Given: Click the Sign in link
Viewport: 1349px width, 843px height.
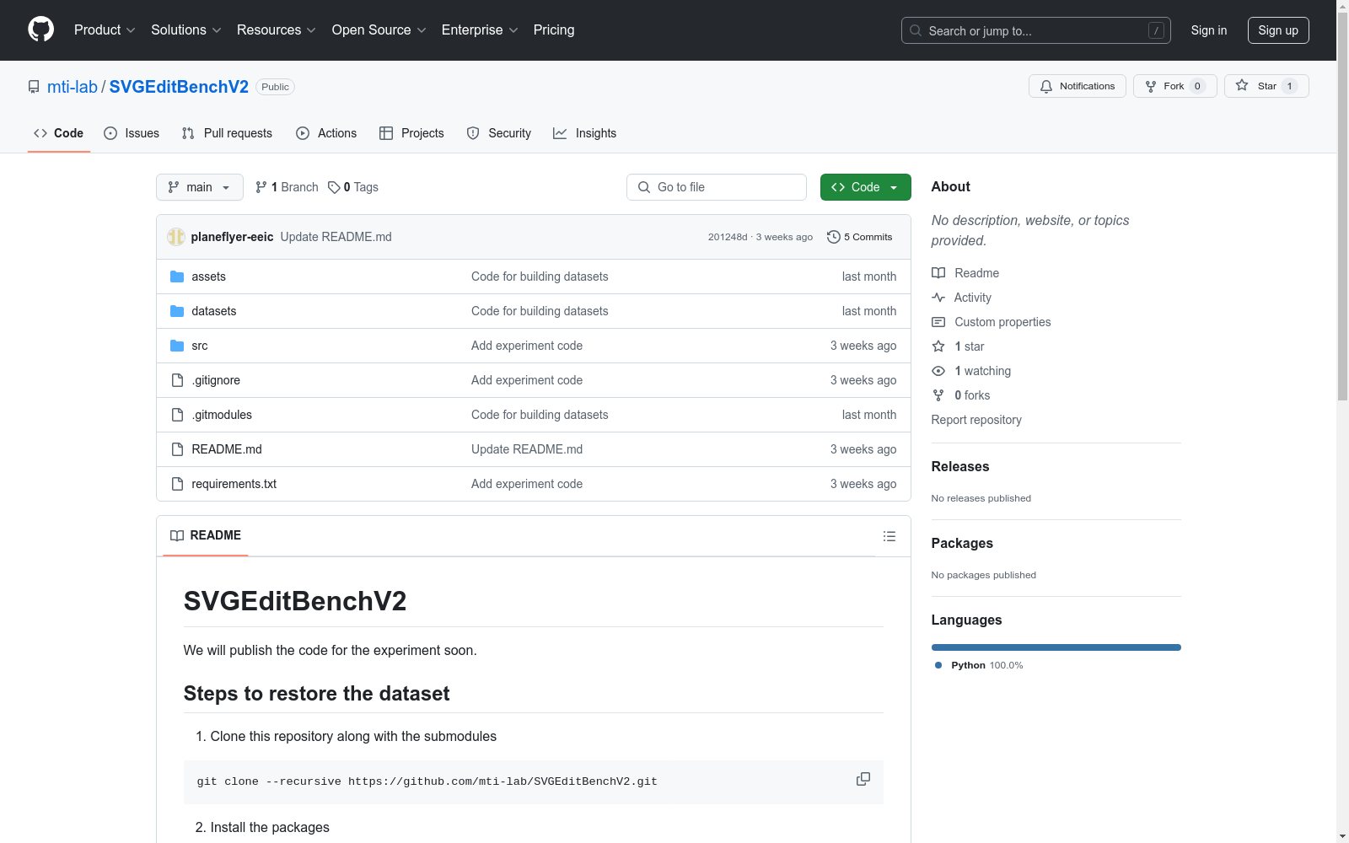Looking at the screenshot, I should pyautogui.click(x=1209, y=30).
